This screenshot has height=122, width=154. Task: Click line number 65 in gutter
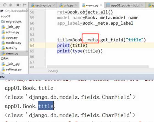click(32, 51)
